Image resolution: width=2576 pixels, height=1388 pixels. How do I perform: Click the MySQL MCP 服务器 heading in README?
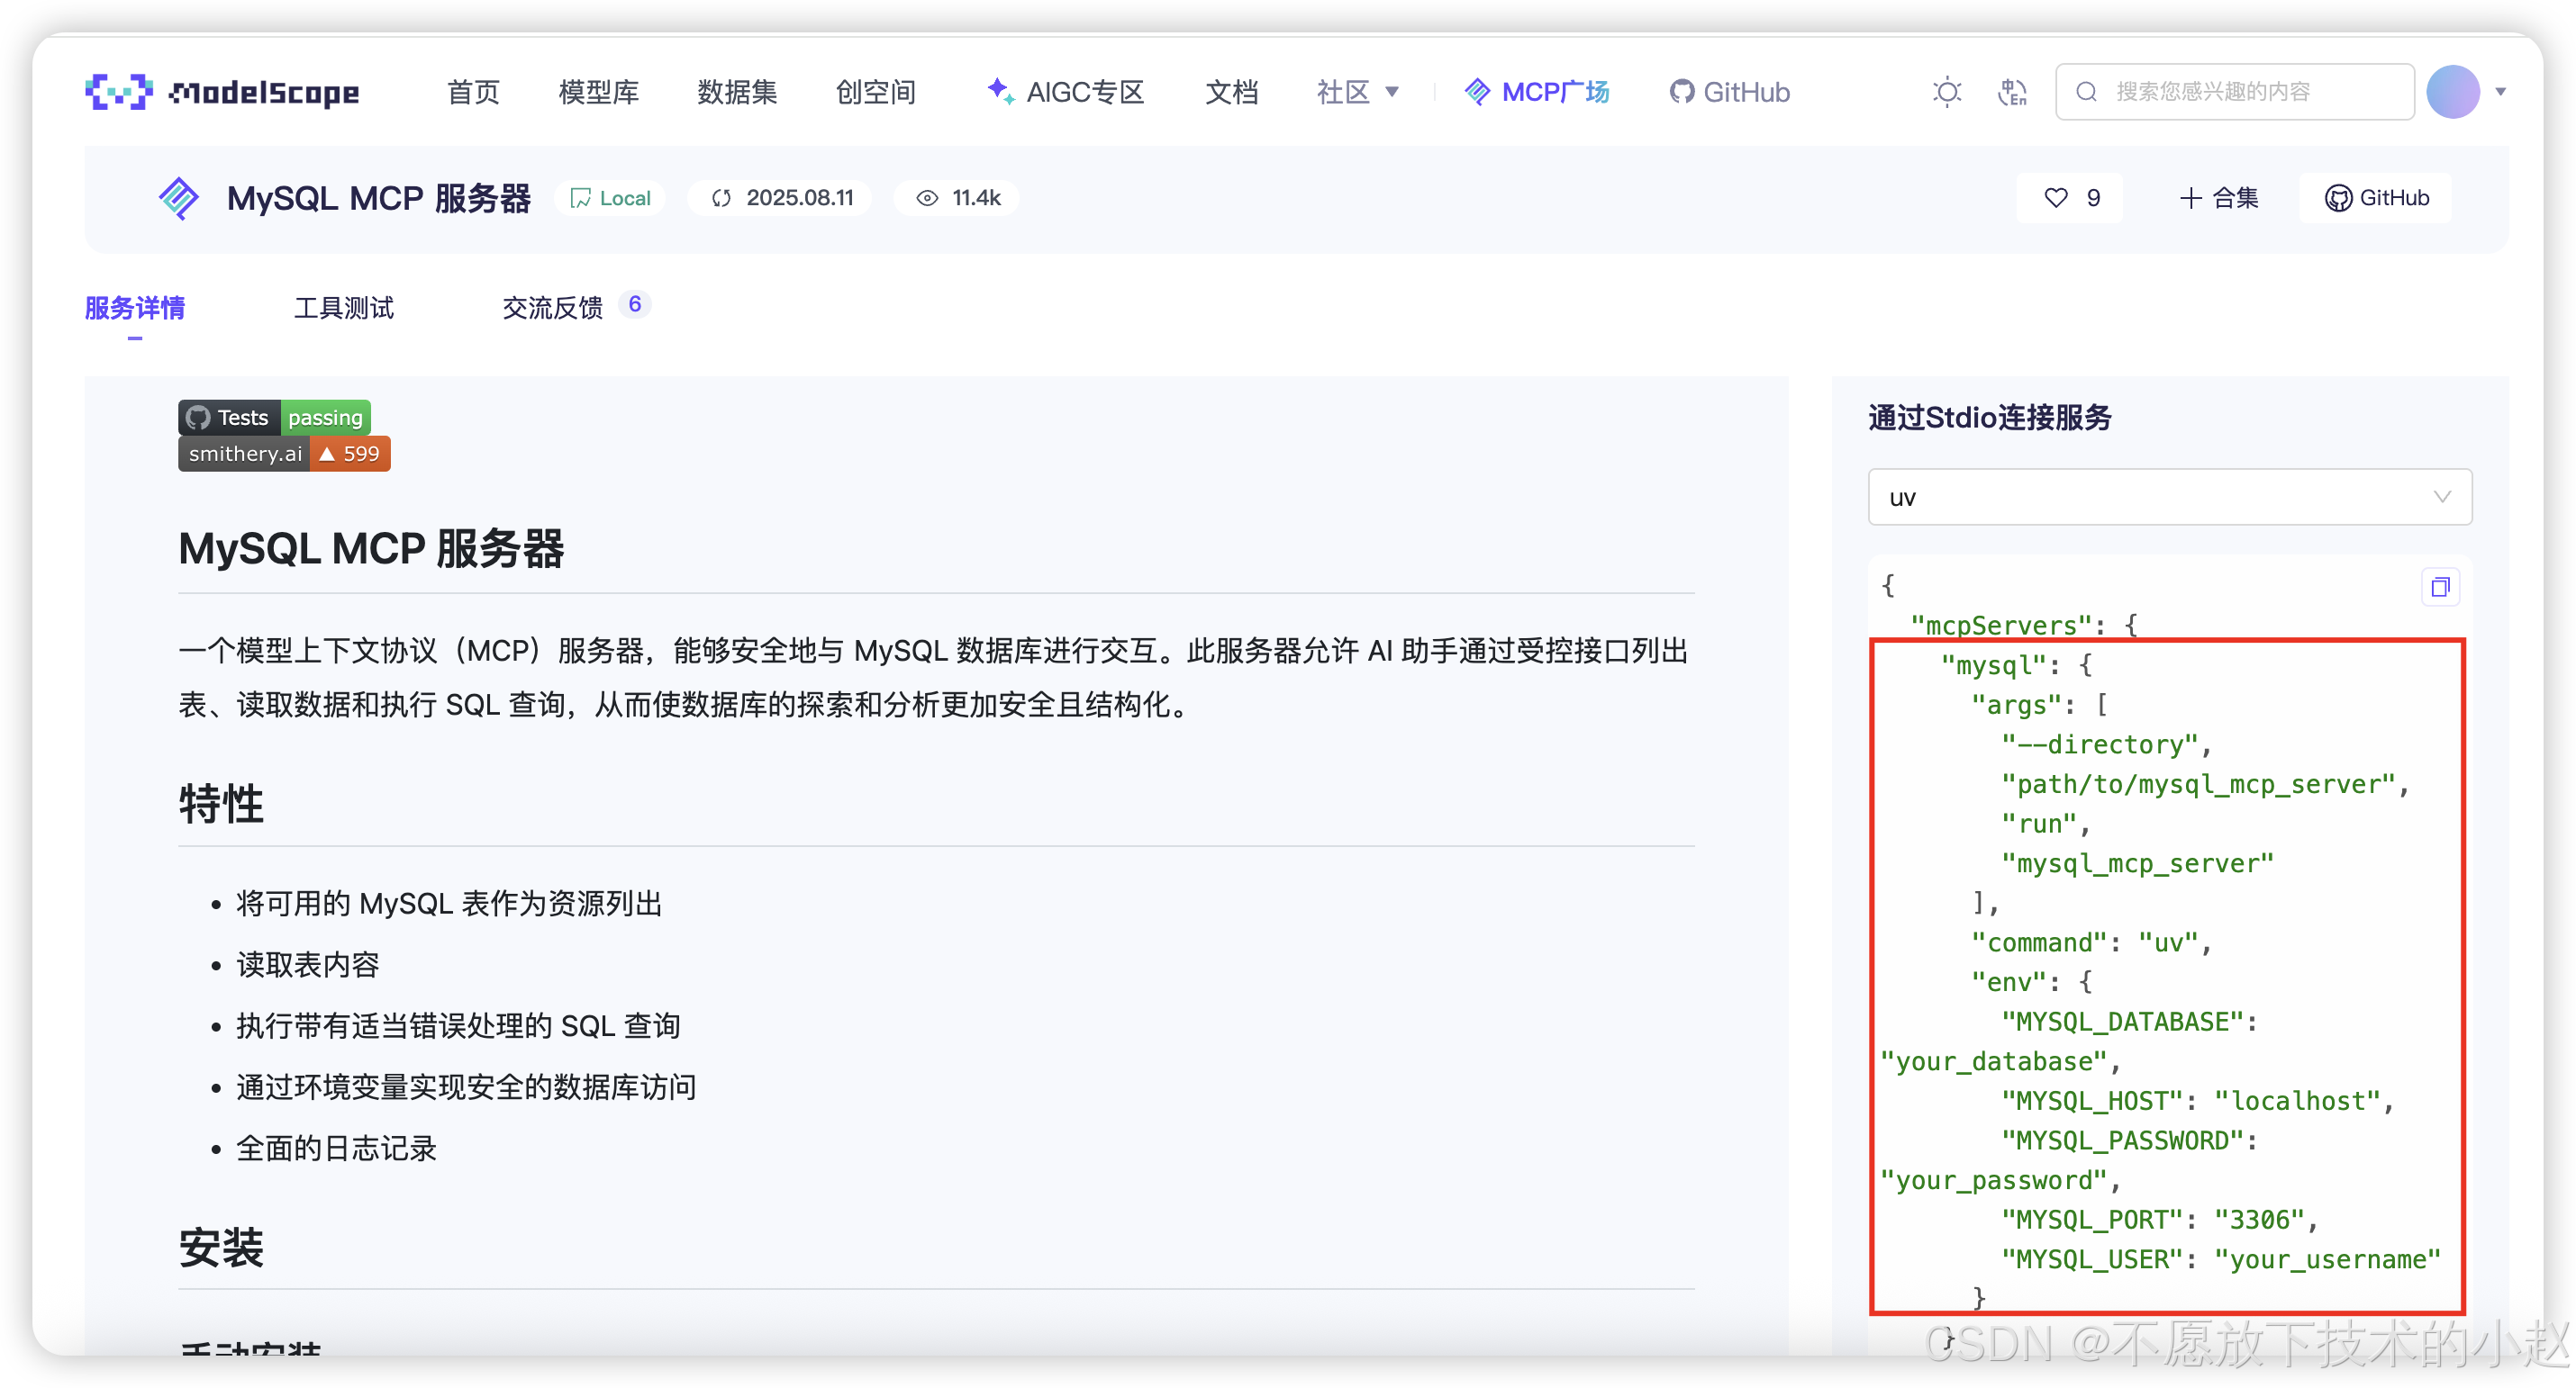click(x=371, y=550)
